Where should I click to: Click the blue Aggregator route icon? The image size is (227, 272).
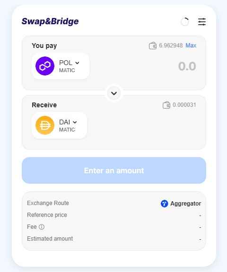pos(164,204)
